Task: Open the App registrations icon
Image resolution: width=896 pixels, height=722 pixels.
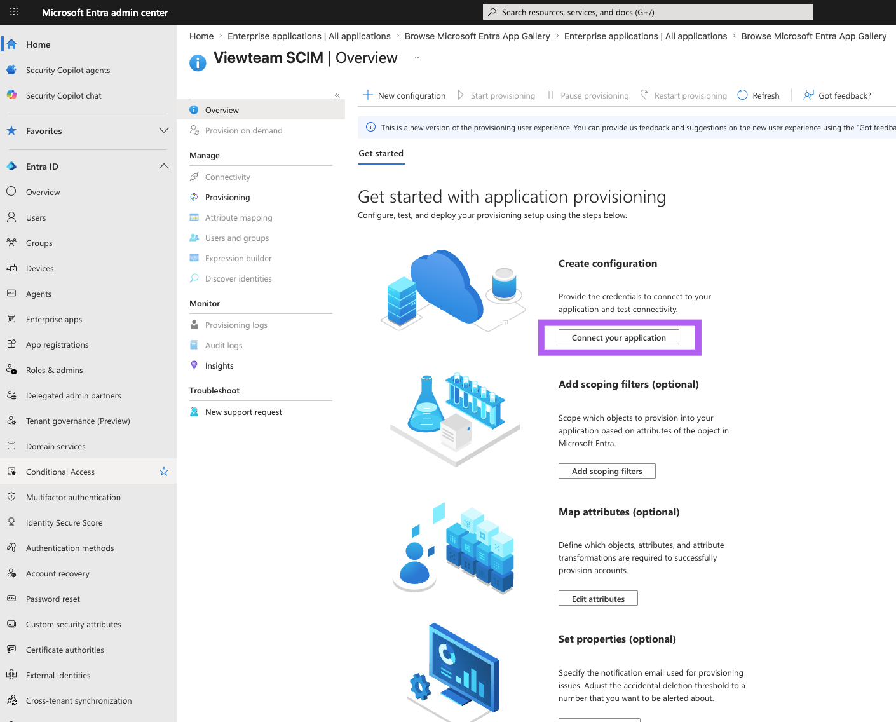Action: [11, 344]
